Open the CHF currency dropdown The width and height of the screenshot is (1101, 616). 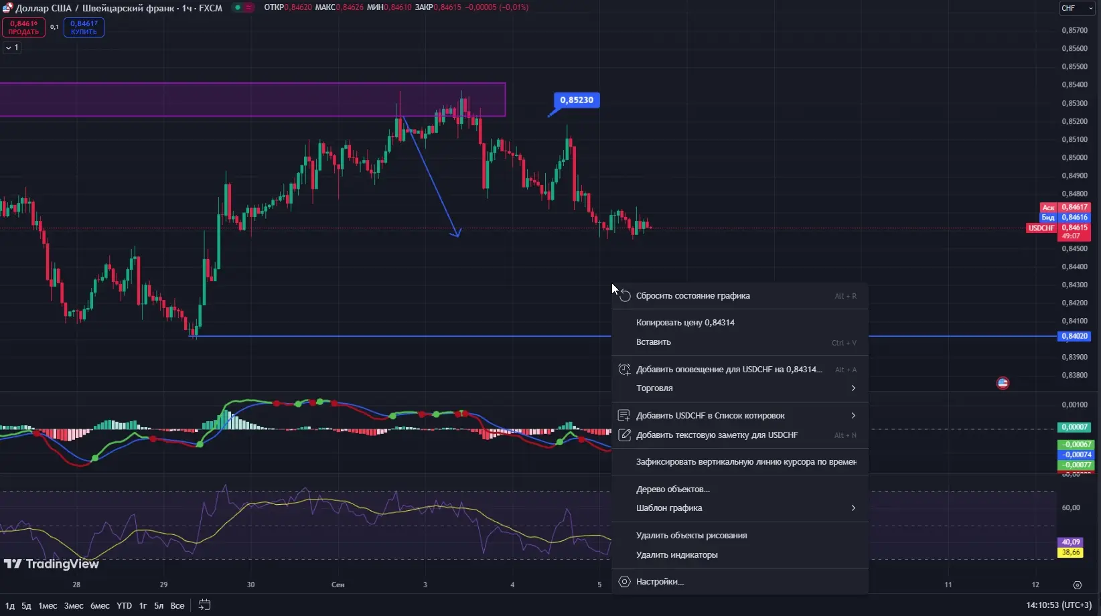[x=1076, y=8]
